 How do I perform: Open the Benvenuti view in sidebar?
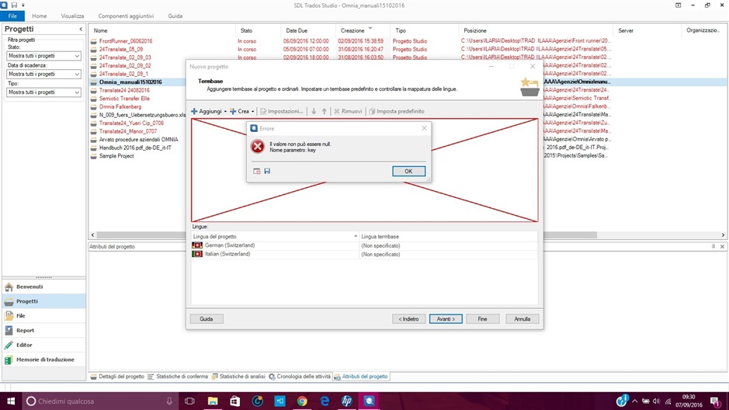(x=43, y=287)
